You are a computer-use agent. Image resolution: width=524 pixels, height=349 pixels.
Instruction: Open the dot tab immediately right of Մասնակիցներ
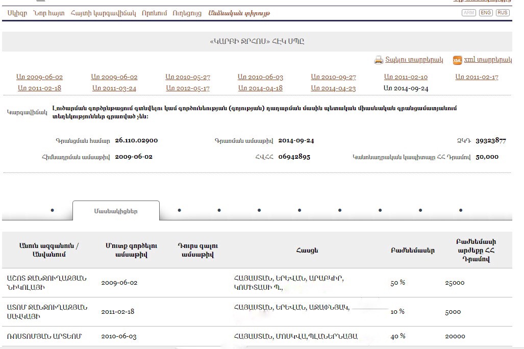point(180,210)
